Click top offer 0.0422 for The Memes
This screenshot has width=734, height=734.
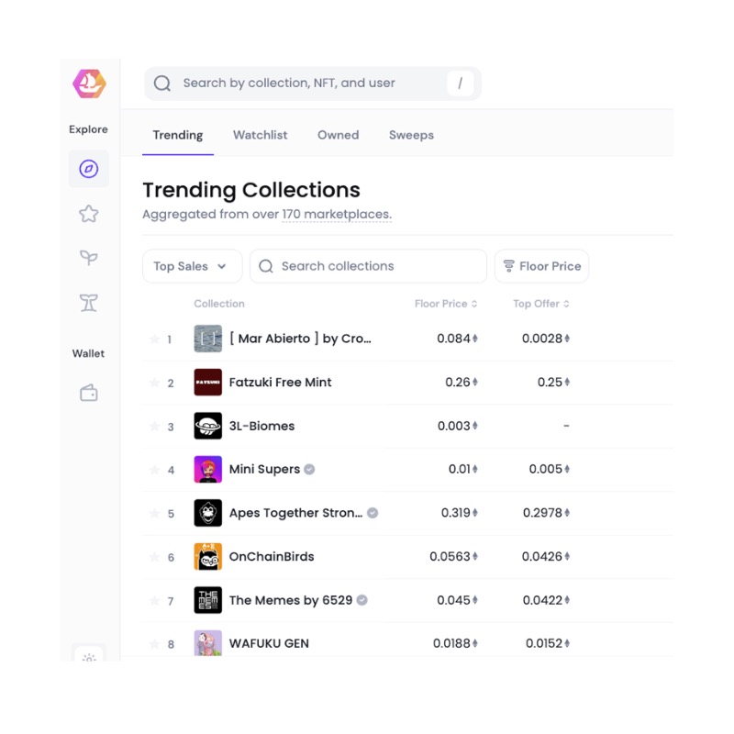tap(546, 600)
